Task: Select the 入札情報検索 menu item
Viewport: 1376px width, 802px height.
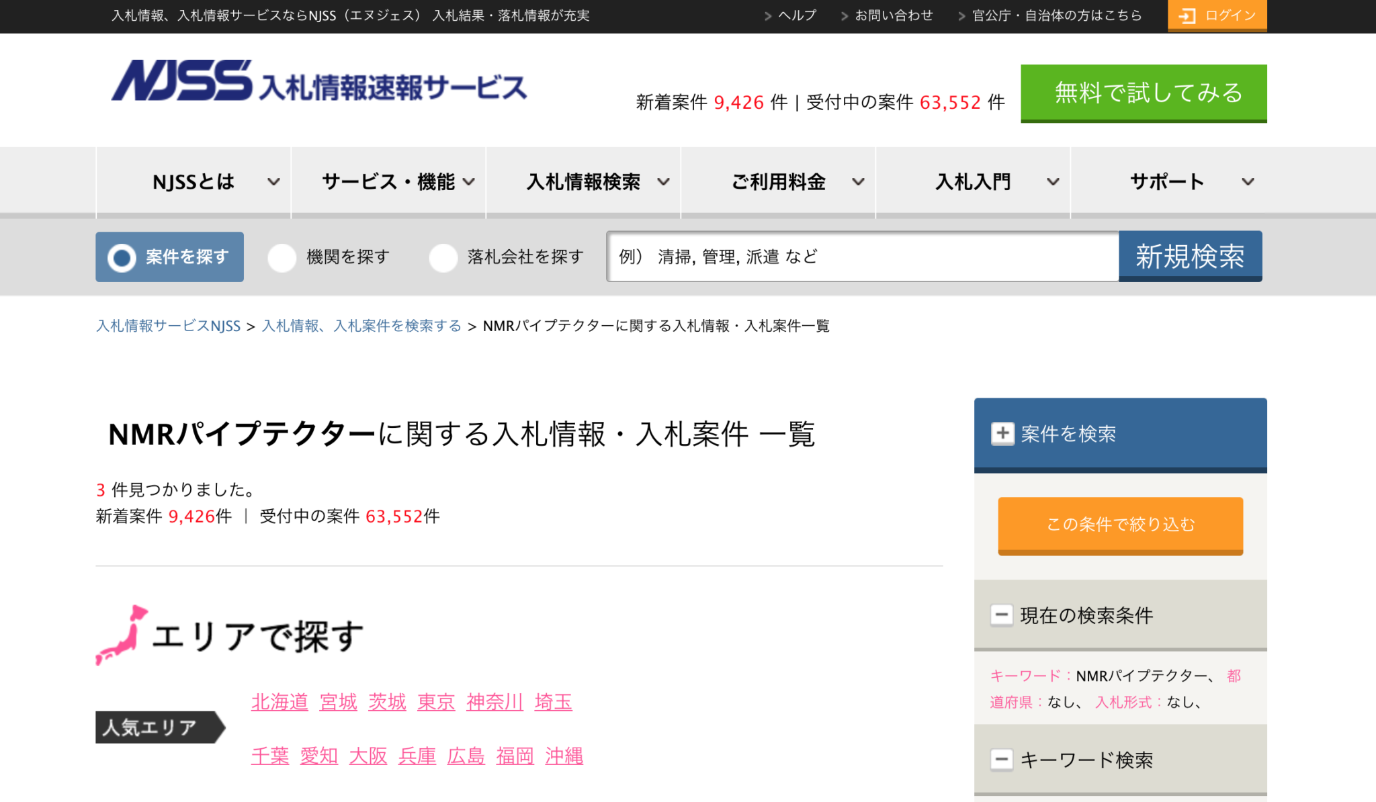Action: click(x=583, y=181)
